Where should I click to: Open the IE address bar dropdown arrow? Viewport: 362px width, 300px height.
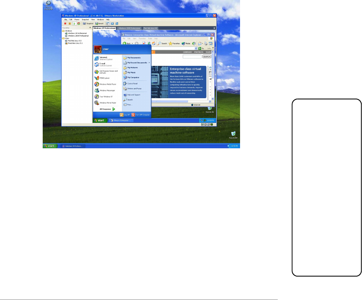[x=196, y=49]
